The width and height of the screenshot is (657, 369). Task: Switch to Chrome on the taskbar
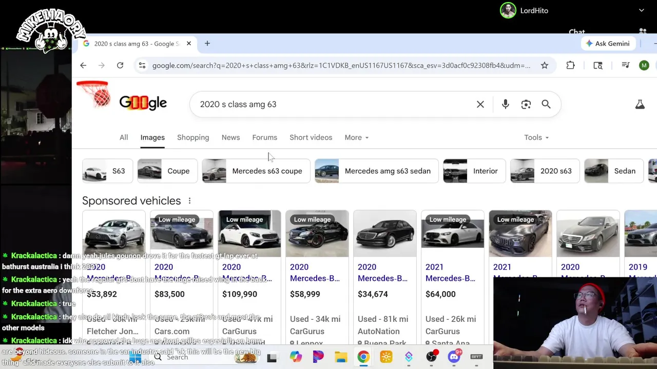(363, 357)
